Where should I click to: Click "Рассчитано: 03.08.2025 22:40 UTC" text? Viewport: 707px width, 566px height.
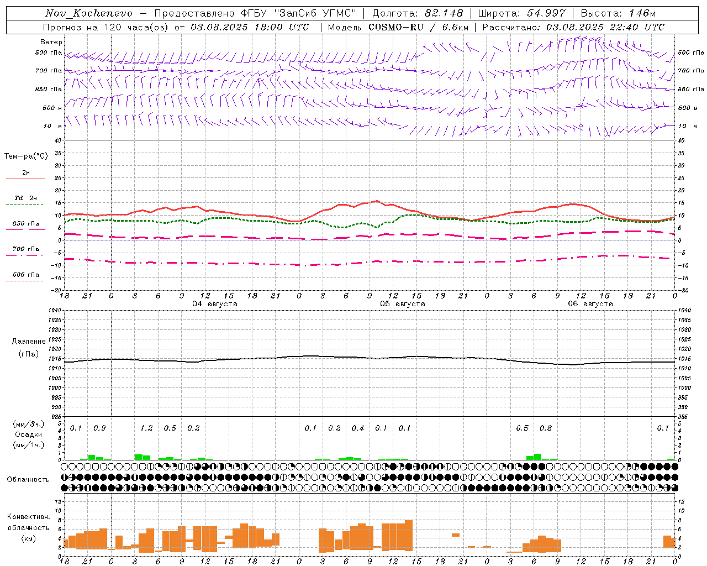[x=573, y=27]
